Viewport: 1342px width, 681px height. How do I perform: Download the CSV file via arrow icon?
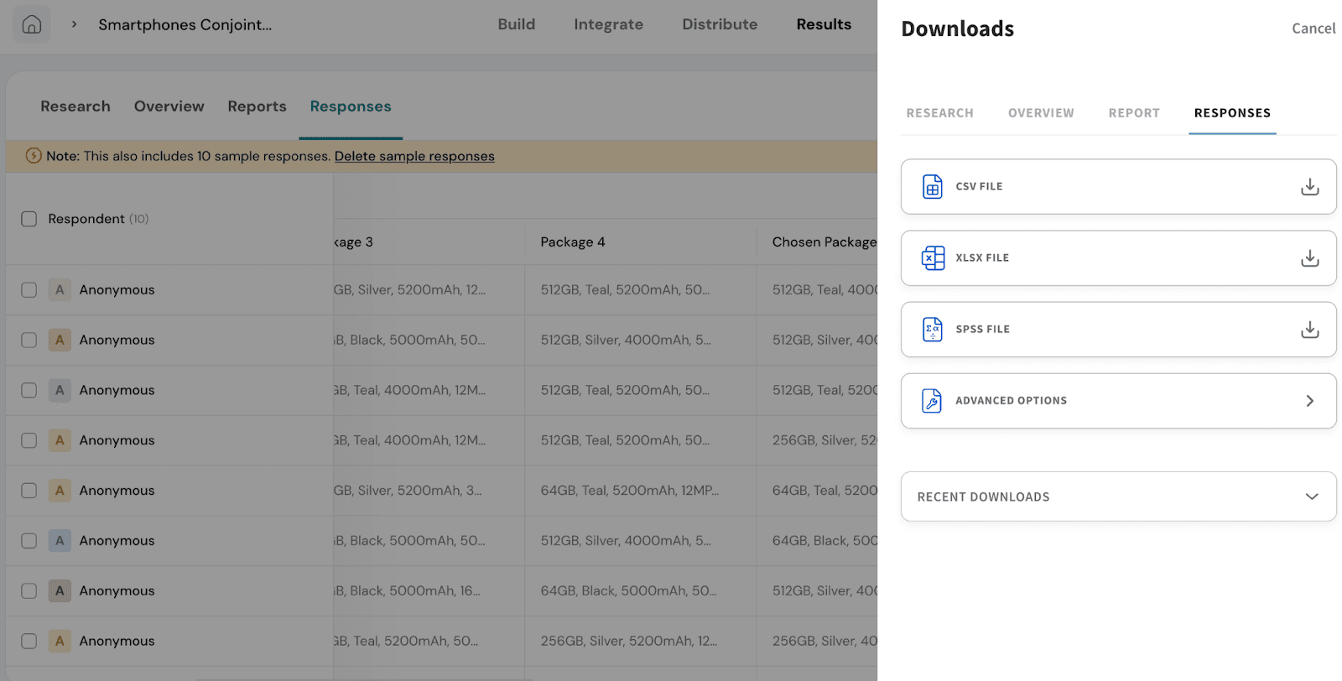click(x=1309, y=186)
